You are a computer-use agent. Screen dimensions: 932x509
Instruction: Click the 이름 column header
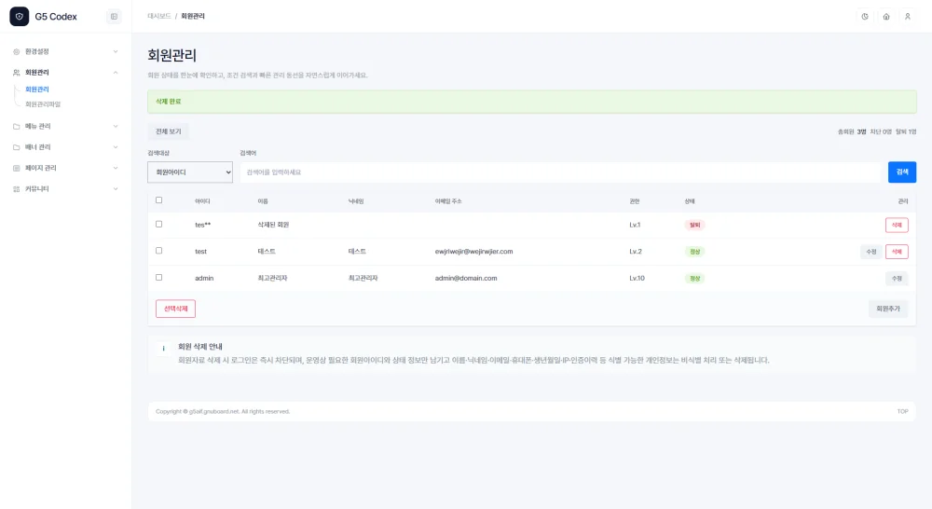(x=263, y=201)
